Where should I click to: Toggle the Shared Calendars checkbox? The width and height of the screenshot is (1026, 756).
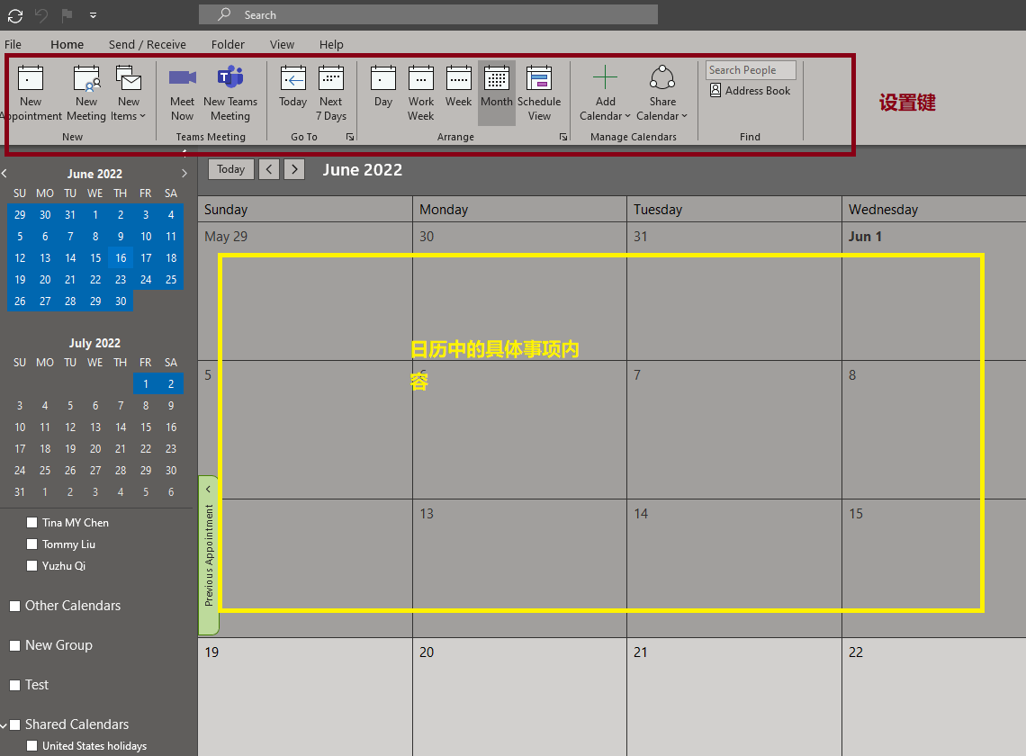click(x=15, y=724)
